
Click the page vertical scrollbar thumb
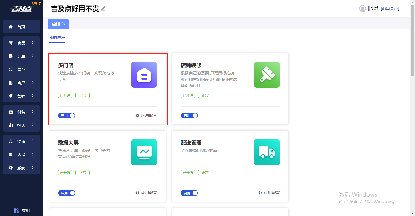(412, 40)
